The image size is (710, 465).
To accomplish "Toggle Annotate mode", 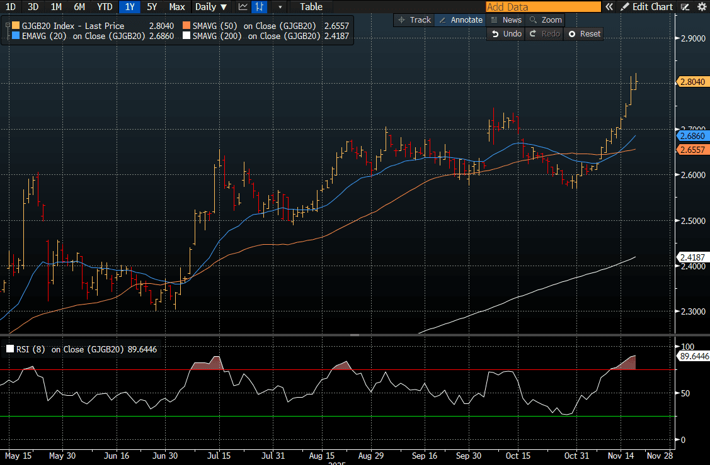I will (x=461, y=20).
